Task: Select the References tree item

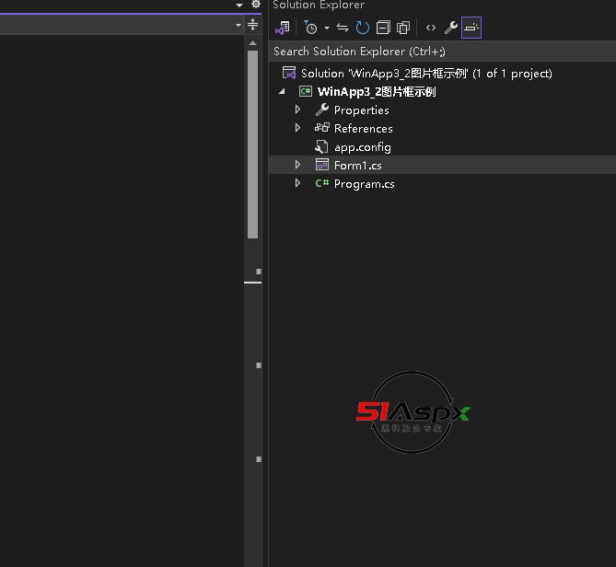Action: coord(364,128)
